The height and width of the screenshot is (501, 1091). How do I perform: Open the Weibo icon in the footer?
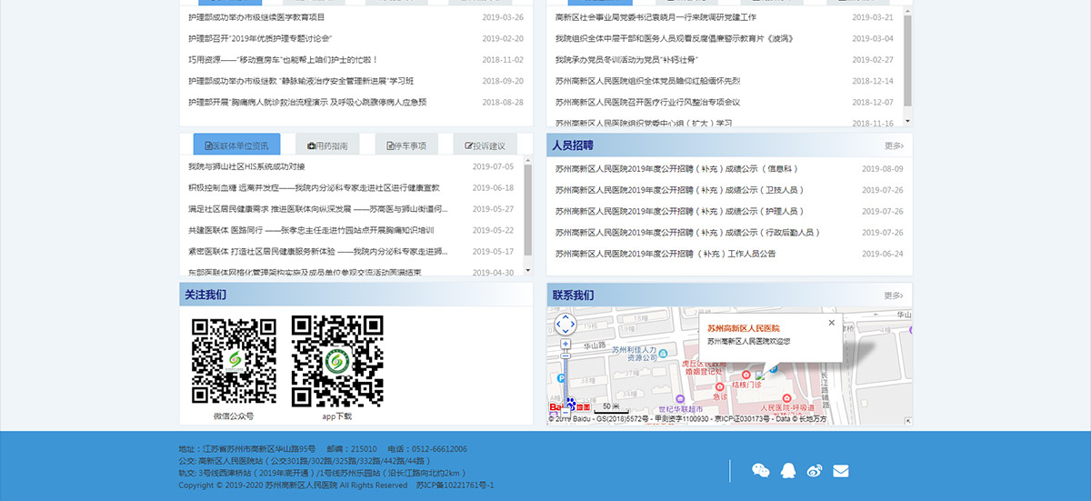tap(815, 470)
